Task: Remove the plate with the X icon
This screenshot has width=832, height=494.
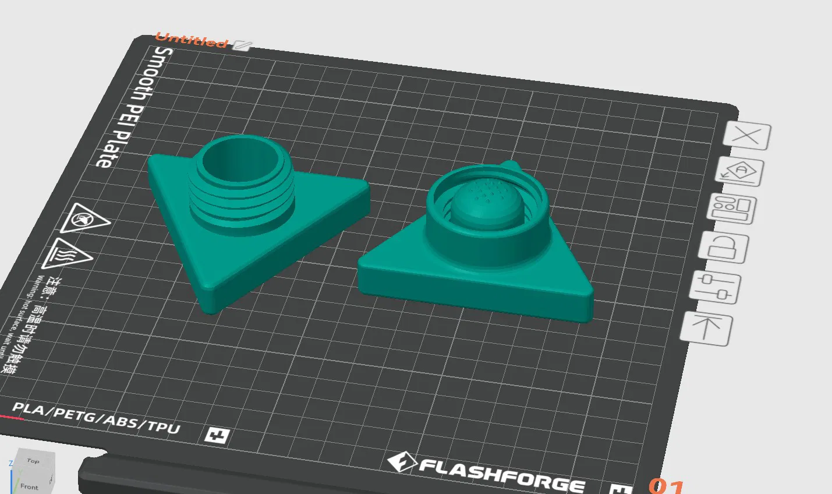Action: click(748, 136)
